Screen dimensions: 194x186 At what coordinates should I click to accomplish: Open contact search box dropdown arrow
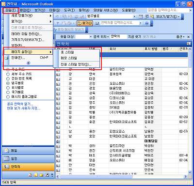pos(141,23)
